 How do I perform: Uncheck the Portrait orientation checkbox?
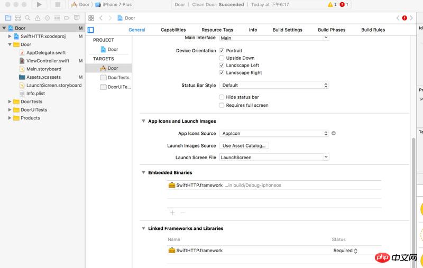pos(222,51)
